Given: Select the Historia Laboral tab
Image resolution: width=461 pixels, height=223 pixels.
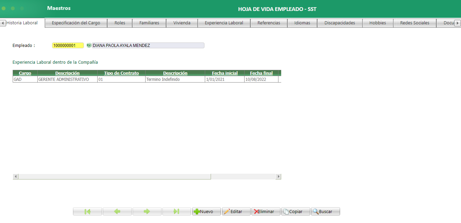Looking at the screenshot, I should pos(22,23).
